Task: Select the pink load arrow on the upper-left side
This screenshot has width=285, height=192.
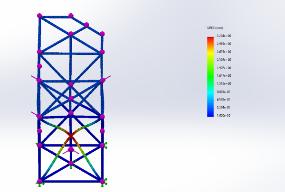Action: (35, 77)
